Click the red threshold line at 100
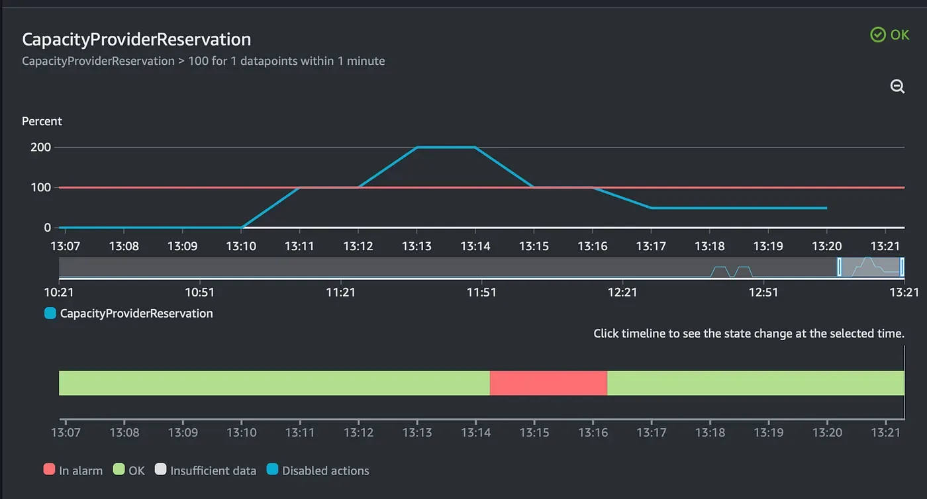This screenshot has width=927, height=499. 481,187
